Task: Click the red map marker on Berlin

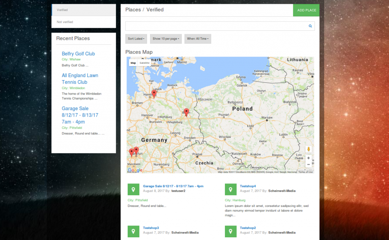Action: coord(186,112)
